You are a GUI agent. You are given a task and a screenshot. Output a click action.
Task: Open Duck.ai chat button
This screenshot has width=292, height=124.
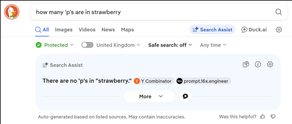254,30
